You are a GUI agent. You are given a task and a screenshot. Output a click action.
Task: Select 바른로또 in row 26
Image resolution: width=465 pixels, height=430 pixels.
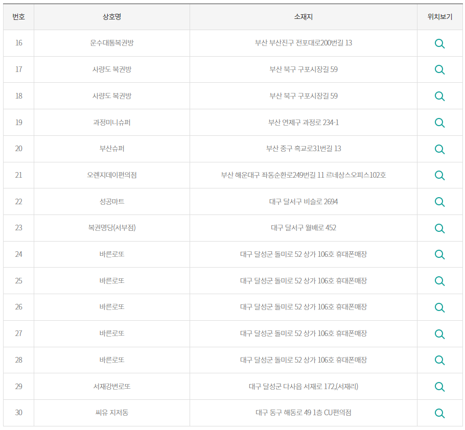pyautogui.click(x=112, y=307)
